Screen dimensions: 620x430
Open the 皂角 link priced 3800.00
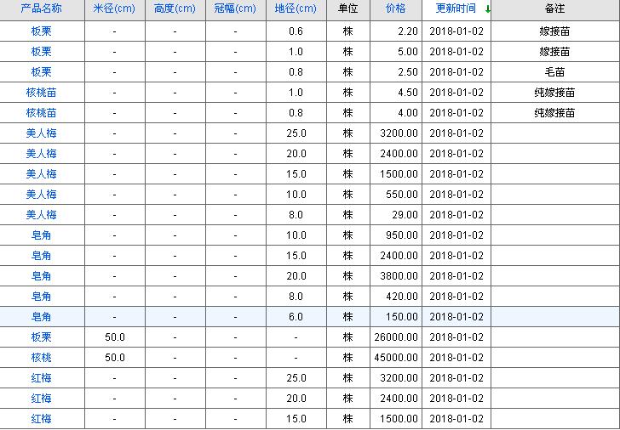coord(41,276)
